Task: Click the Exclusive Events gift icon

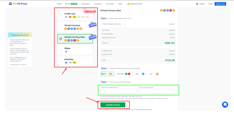Action: pos(128,4)
